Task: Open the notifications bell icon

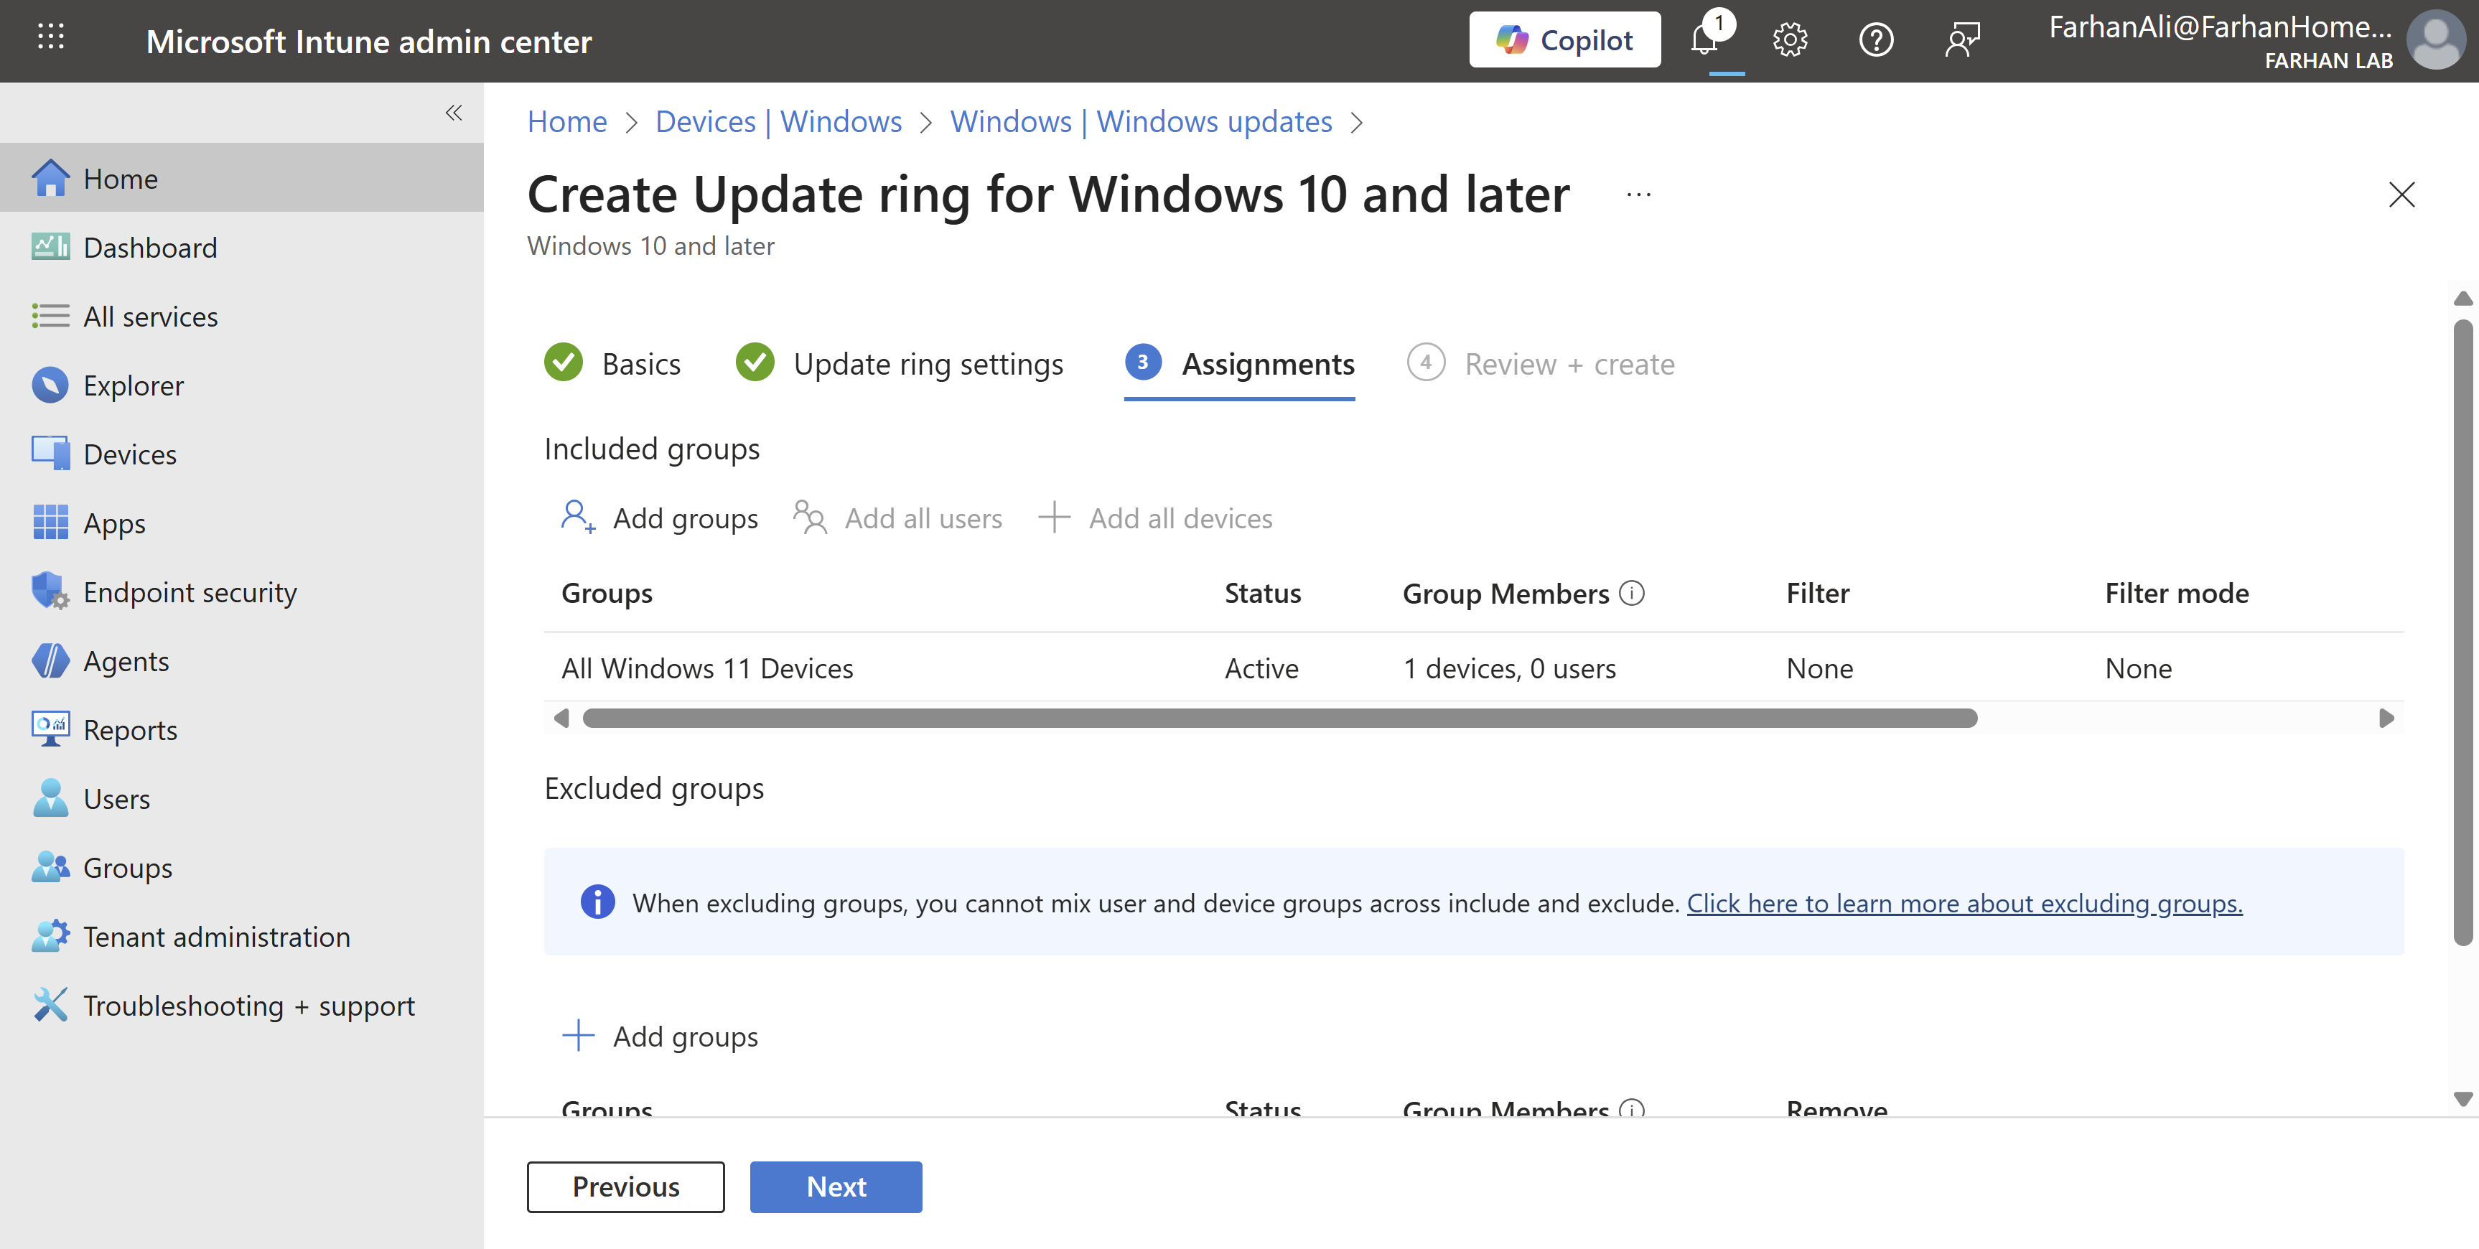Action: pyautogui.click(x=1705, y=39)
